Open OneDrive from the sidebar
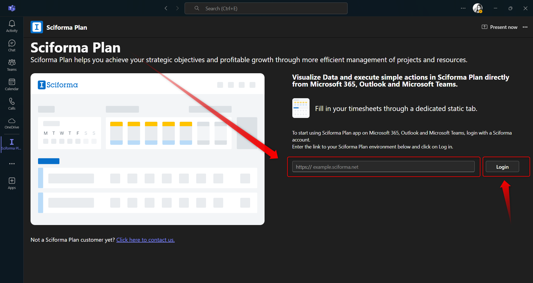The width and height of the screenshot is (533, 283). pos(12,123)
